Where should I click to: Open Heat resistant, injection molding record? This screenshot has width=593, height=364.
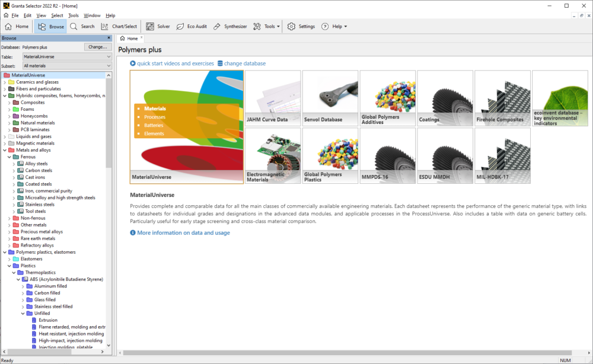point(71,334)
